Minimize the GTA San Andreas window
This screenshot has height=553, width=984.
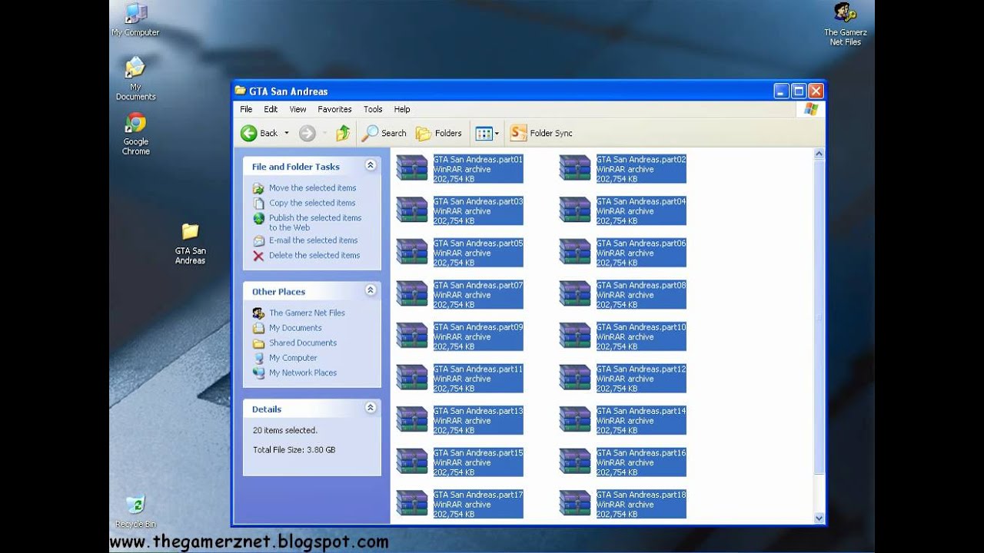click(x=782, y=91)
